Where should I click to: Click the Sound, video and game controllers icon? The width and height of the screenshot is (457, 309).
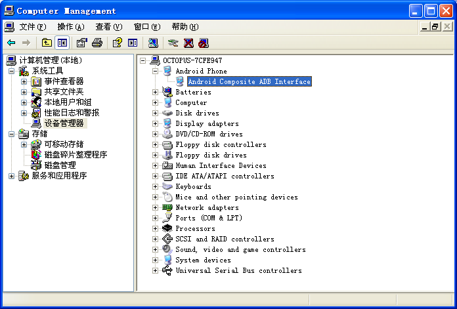(x=167, y=249)
